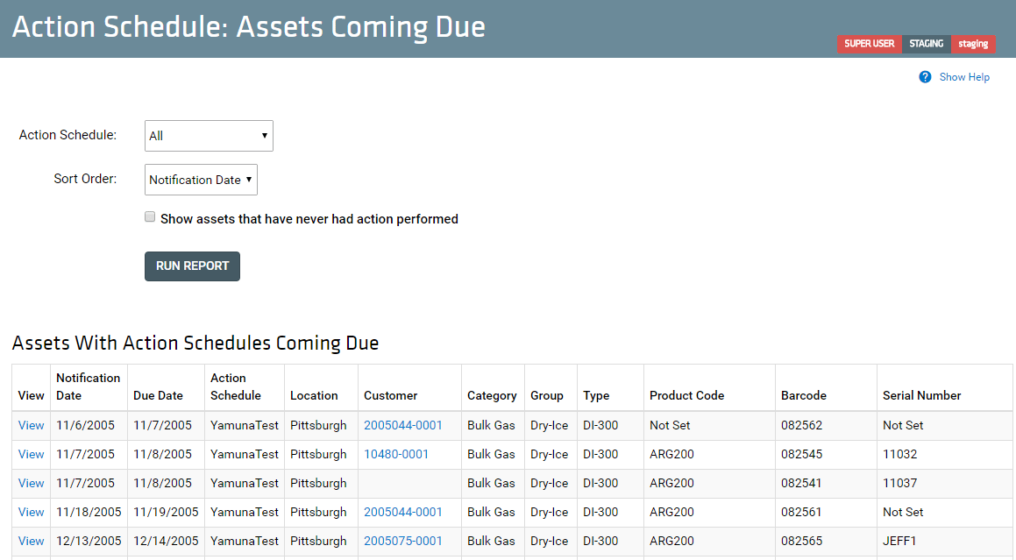Click the Action Schedule: Assets Coming Due page title
This screenshot has width=1016, height=560.
pos(249,27)
